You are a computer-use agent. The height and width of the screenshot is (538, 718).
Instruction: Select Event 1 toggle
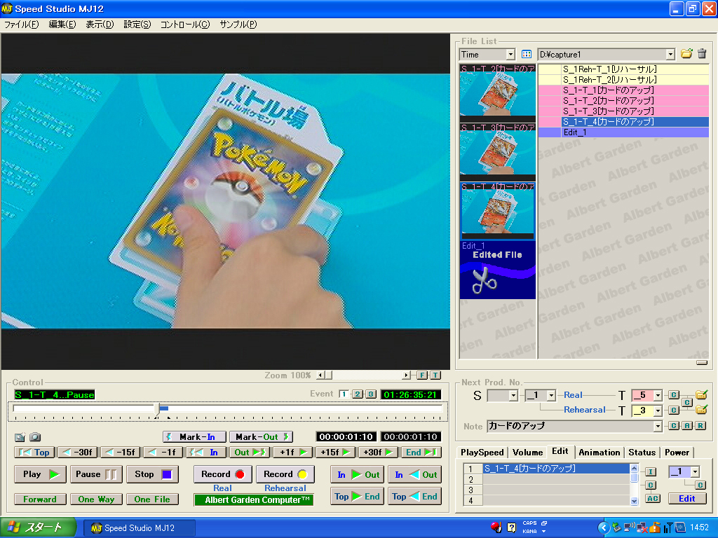(344, 394)
